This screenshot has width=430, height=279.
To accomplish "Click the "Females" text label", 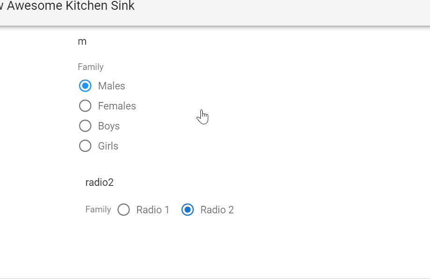I will click(x=117, y=106).
